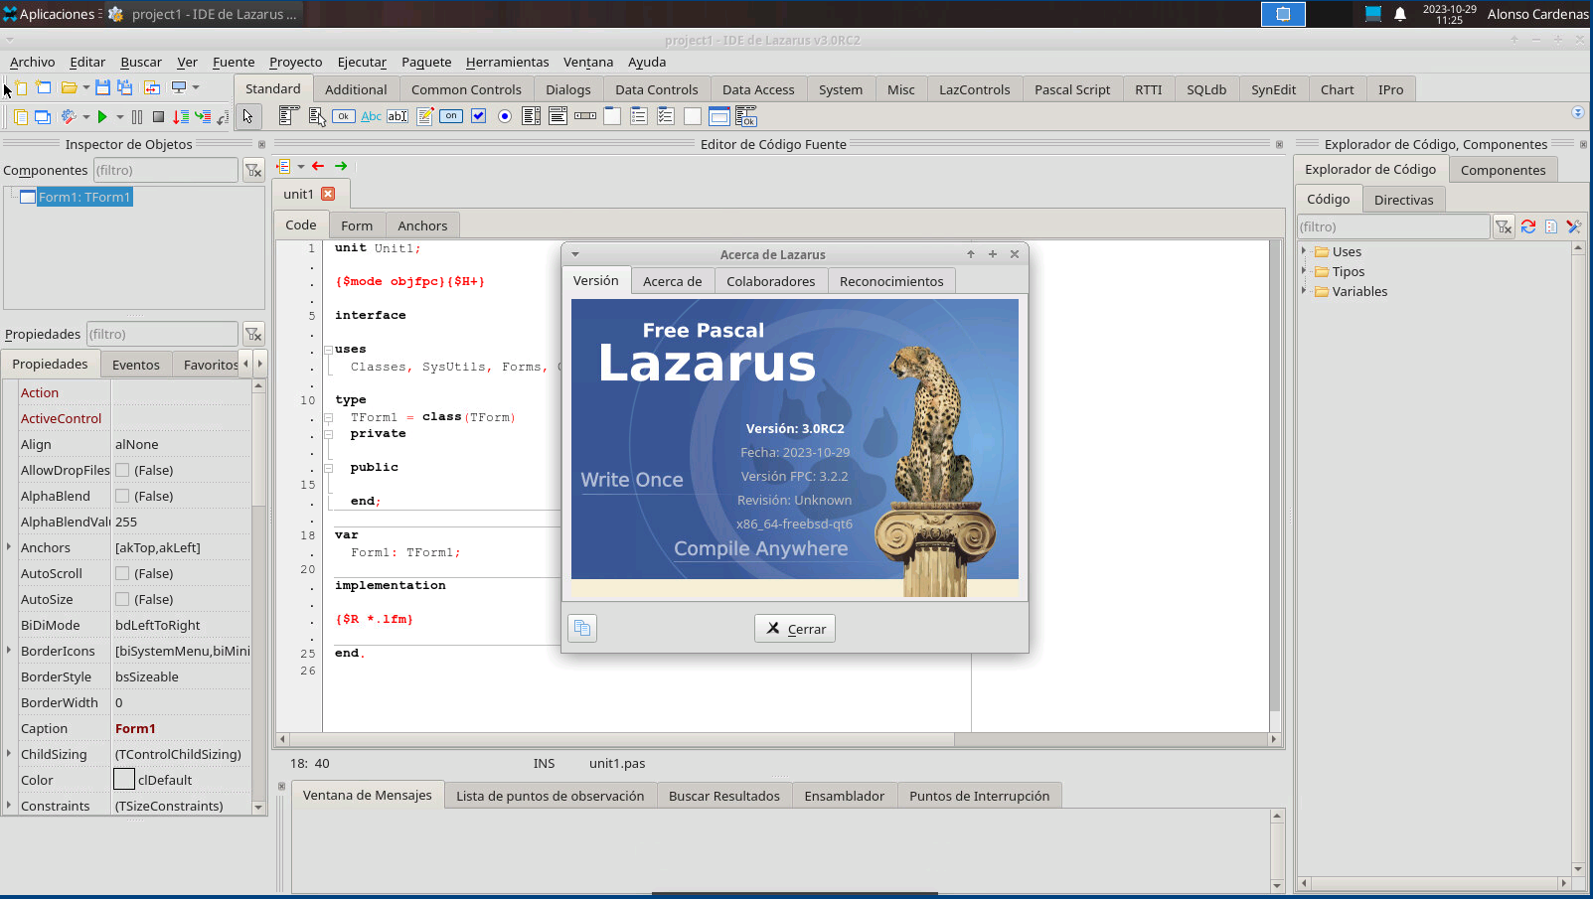Screen dimensions: 1593x899
Task: Select the TPopupMenu palette component
Action: coord(317,116)
